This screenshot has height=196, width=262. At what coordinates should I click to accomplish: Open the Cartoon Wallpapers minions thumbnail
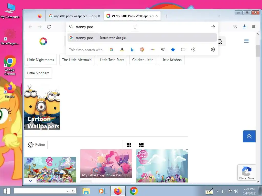(42, 107)
